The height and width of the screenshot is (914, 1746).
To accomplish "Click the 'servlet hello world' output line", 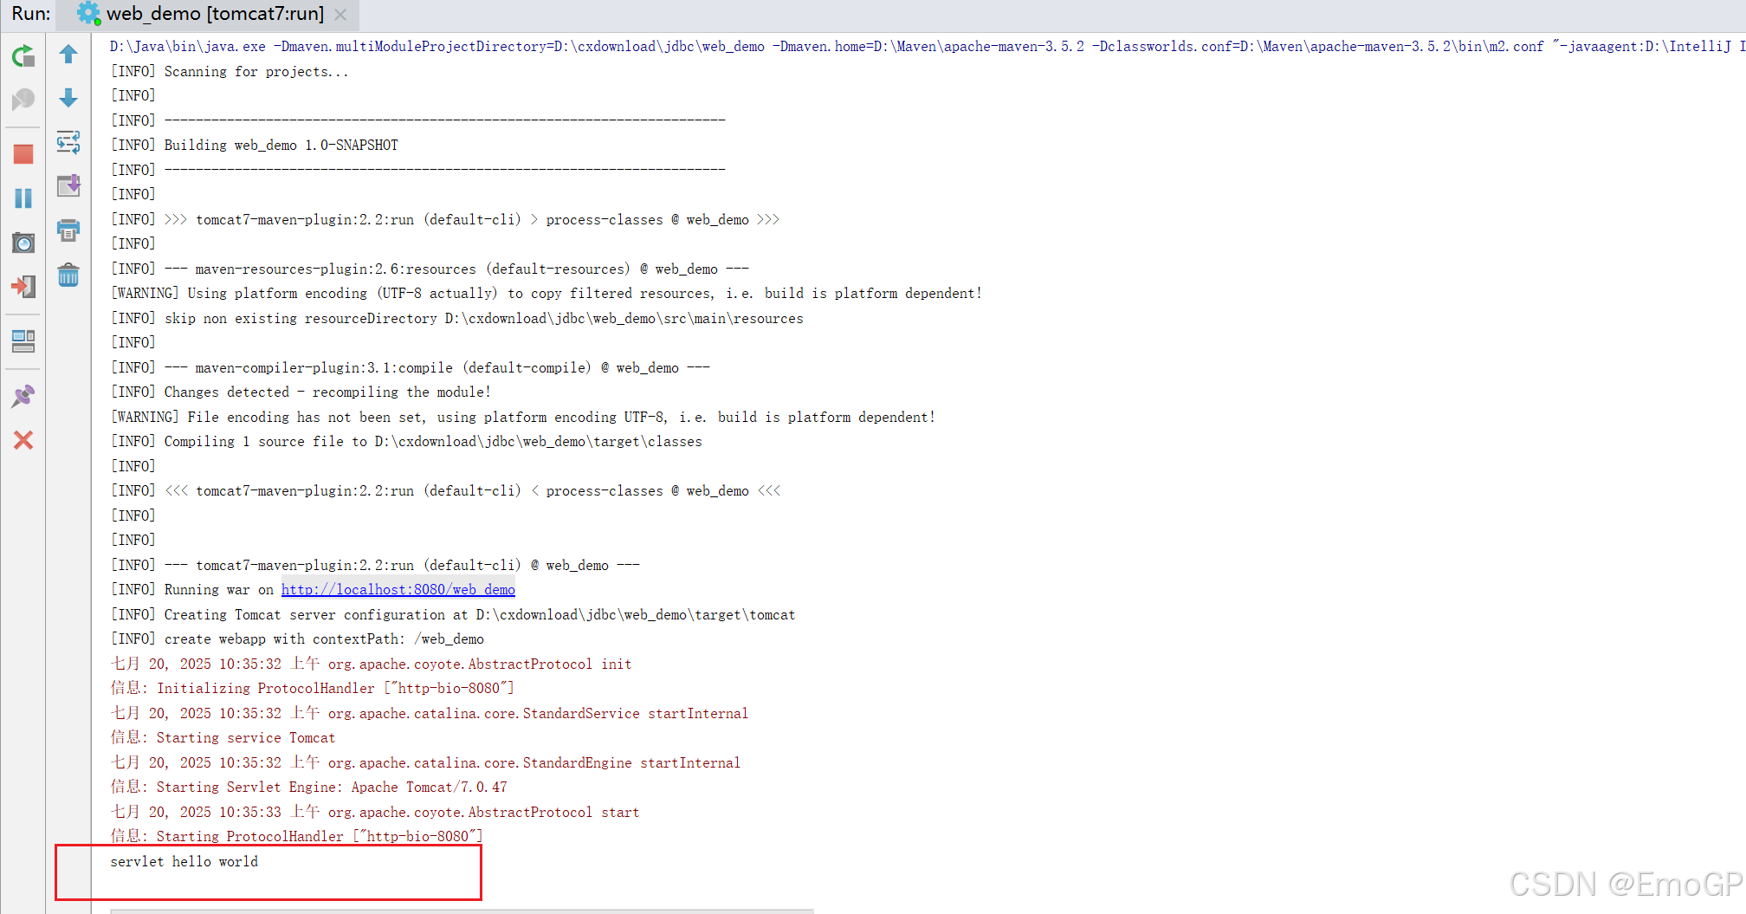I will tap(184, 862).
